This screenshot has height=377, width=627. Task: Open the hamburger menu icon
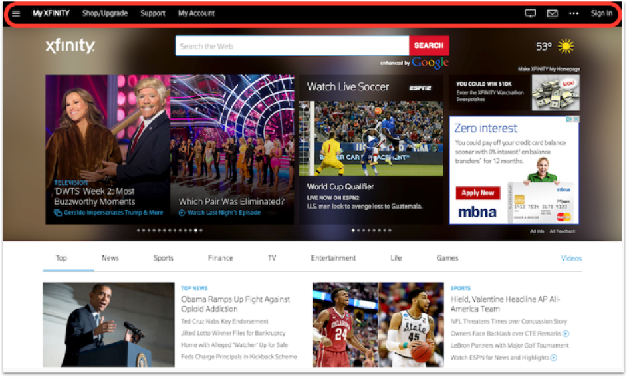(x=16, y=13)
